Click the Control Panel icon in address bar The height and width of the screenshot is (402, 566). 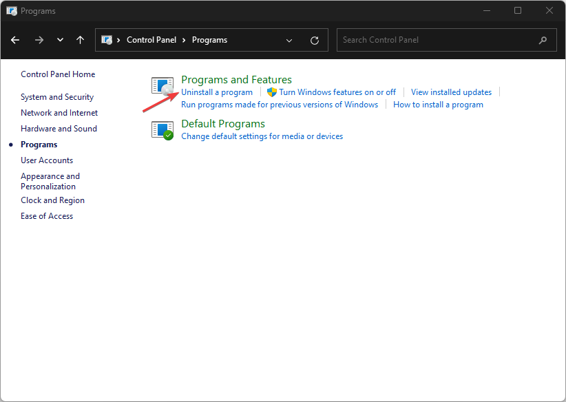107,40
